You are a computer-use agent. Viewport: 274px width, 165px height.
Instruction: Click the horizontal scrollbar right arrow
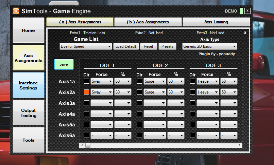[x=240, y=145]
